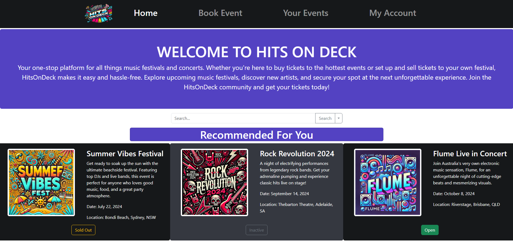The width and height of the screenshot is (513, 251).
Task: Click the Welcome to Hits On Deck heading
Action: tap(256, 52)
